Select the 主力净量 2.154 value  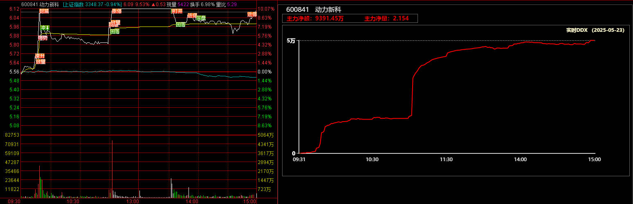tap(386, 18)
